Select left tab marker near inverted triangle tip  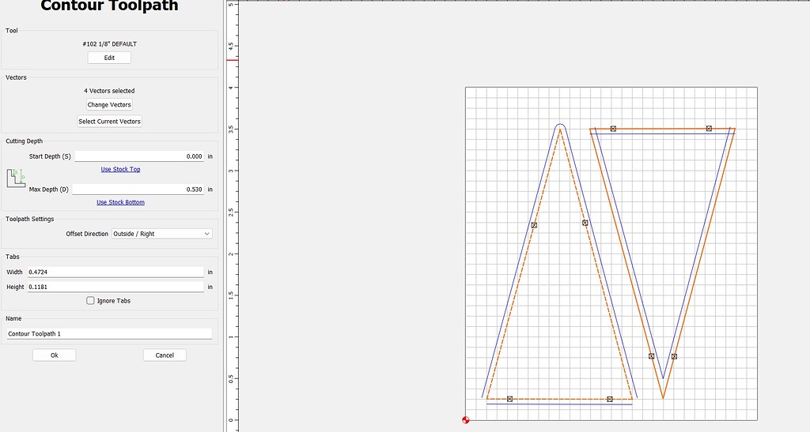click(x=652, y=356)
